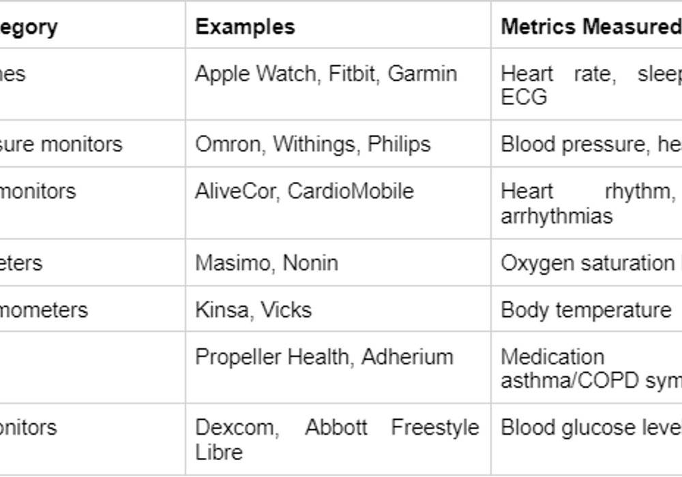Viewport: 682px width, 477px height.
Task: Click the Metrics Measured column header
Action: click(587, 25)
